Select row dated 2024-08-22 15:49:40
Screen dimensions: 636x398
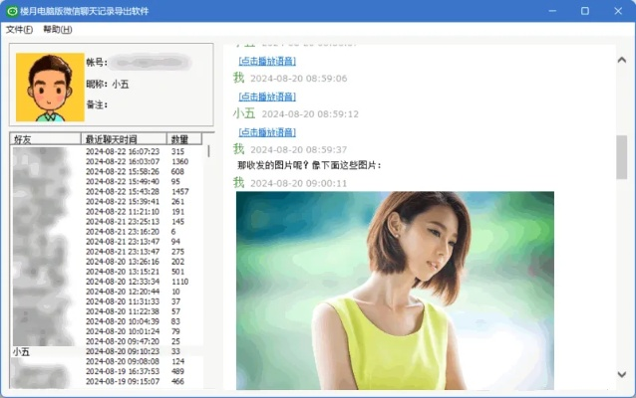coord(107,181)
